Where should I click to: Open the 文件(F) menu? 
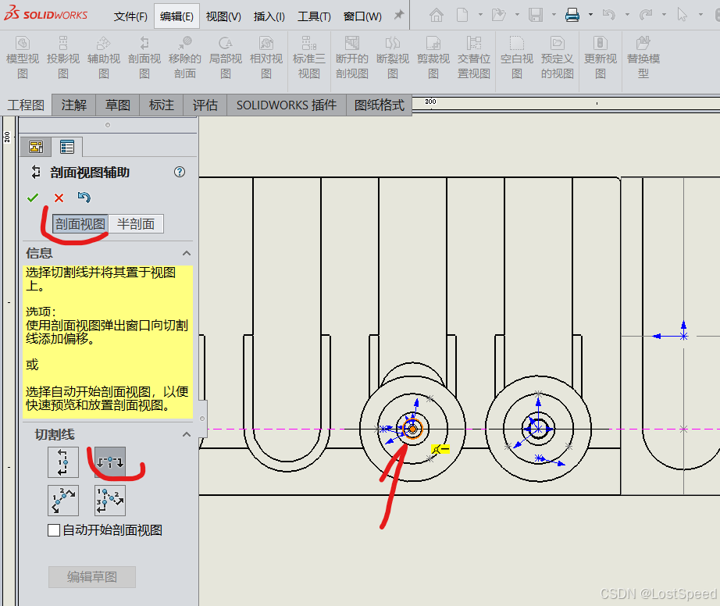coord(130,16)
